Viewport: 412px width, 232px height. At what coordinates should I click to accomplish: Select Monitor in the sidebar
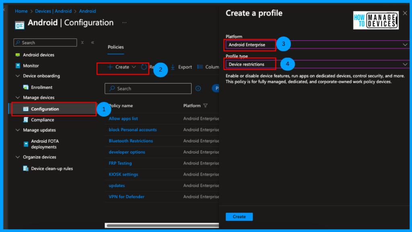tap(31, 66)
